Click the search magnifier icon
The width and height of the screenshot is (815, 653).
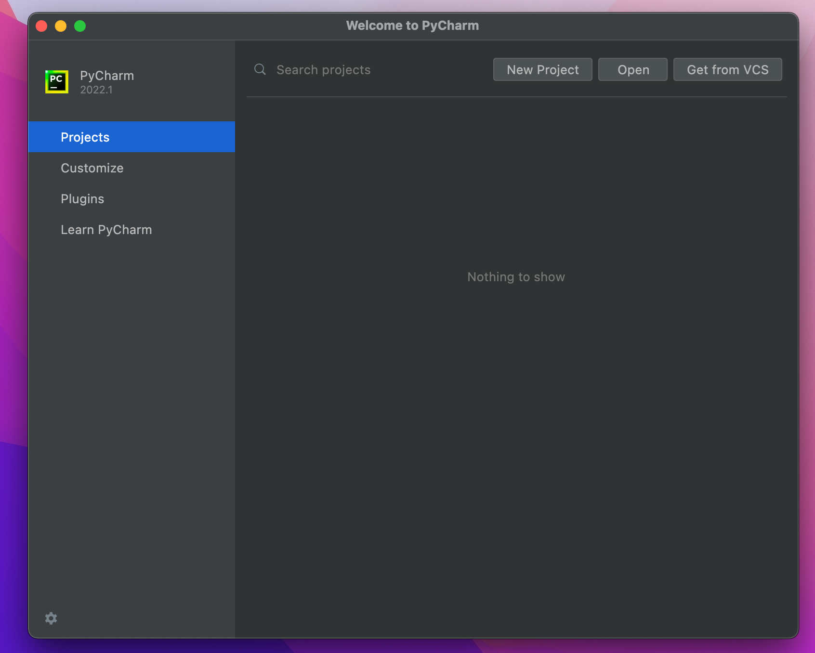[x=260, y=70]
